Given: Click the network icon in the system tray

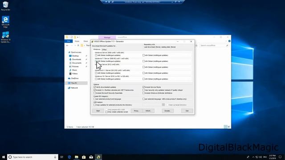Looking at the screenshot, I should coord(257,157).
